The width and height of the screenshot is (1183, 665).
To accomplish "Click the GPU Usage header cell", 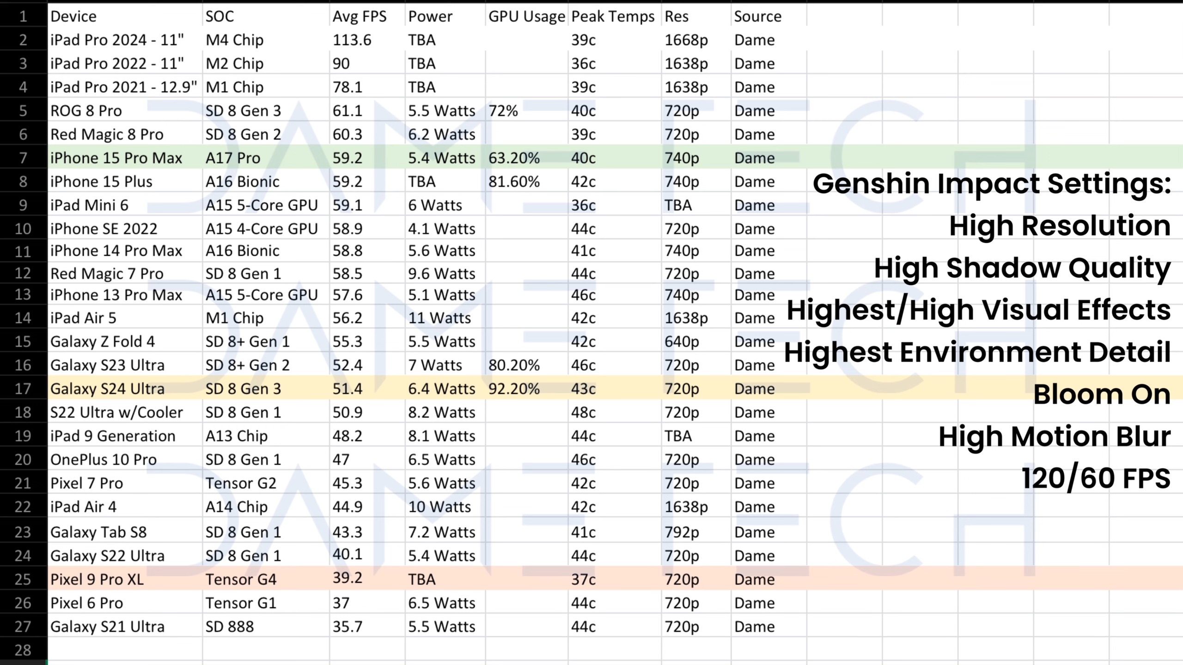I will [x=526, y=17].
